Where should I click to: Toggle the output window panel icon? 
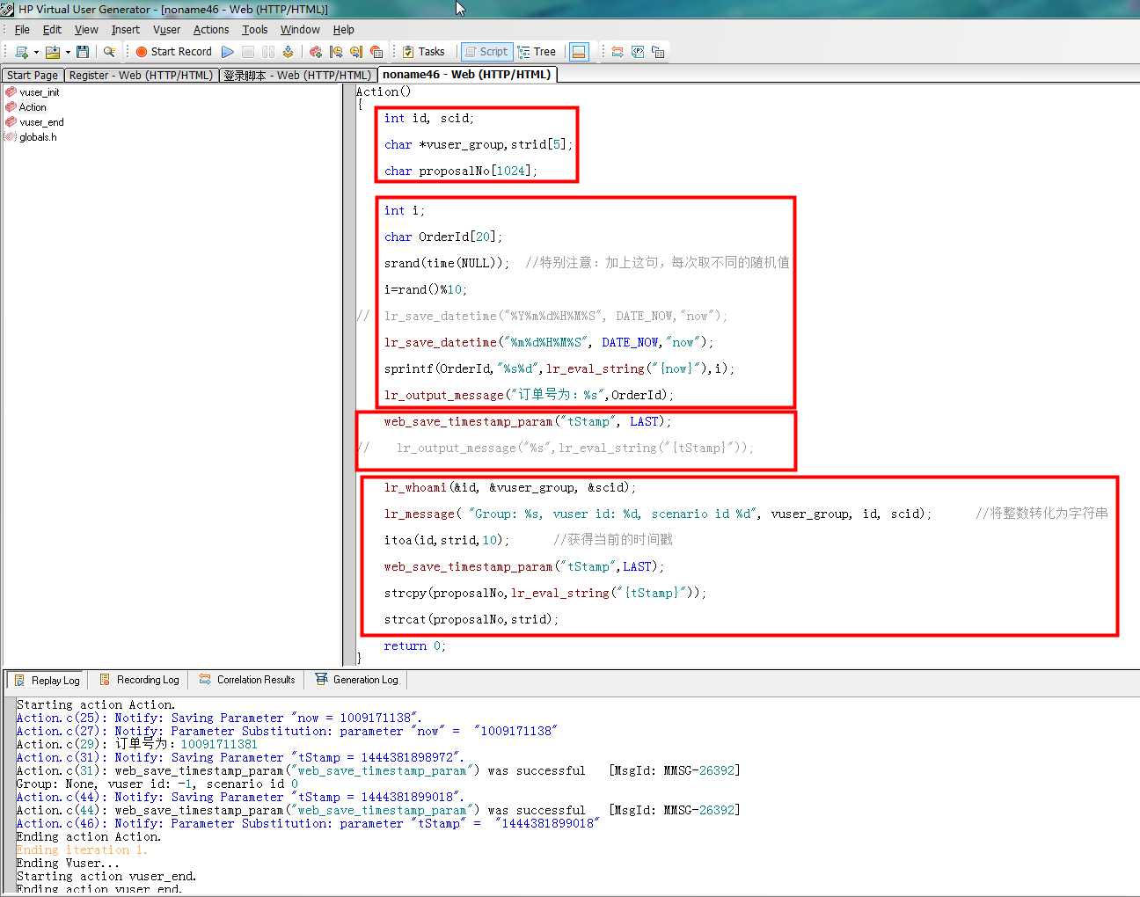tap(579, 52)
